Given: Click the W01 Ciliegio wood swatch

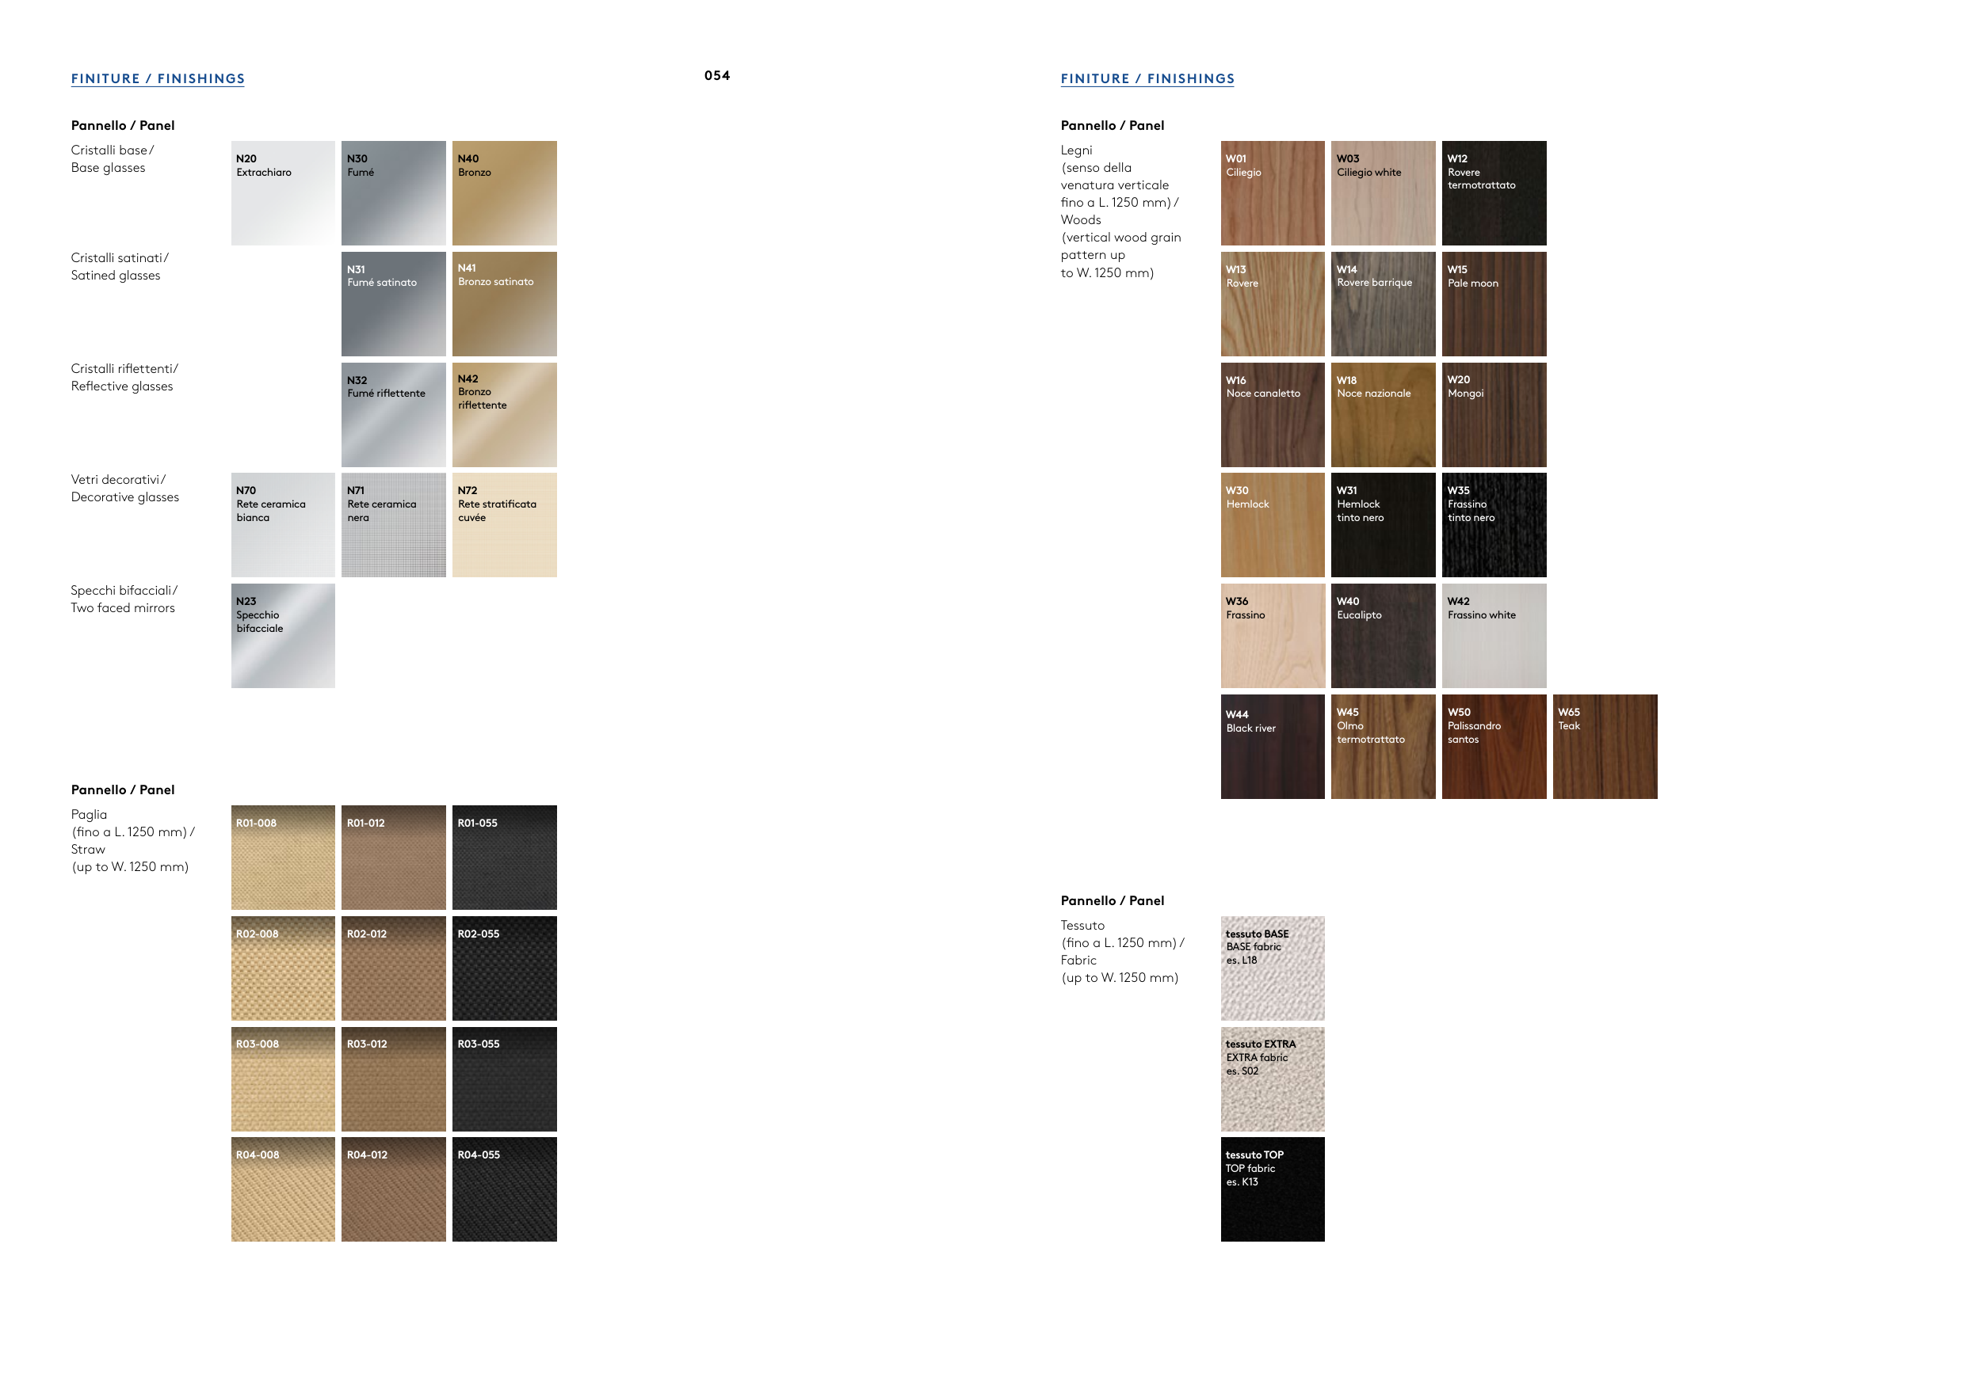Looking at the screenshot, I should [1272, 193].
